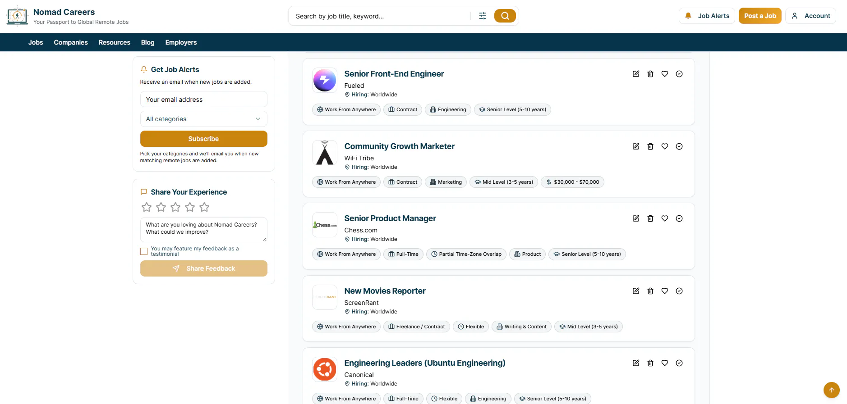Open the Account menu button
This screenshot has width=847, height=404.
click(x=810, y=16)
